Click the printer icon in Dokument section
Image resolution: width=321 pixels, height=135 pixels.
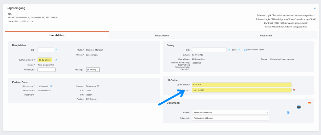pos(298,107)
